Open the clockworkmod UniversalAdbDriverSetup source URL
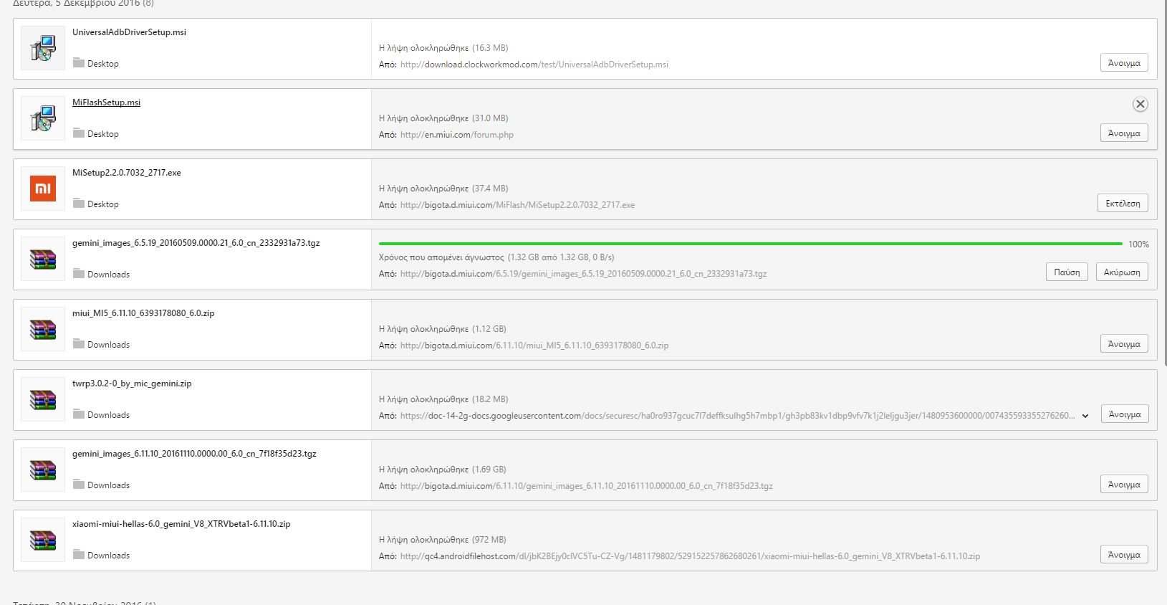 tap(534, 65)
